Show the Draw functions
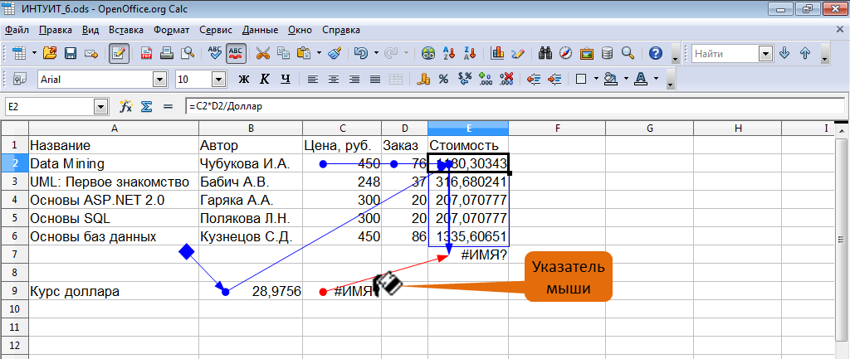This screenshot has height=359, width=850. [518, 53]
